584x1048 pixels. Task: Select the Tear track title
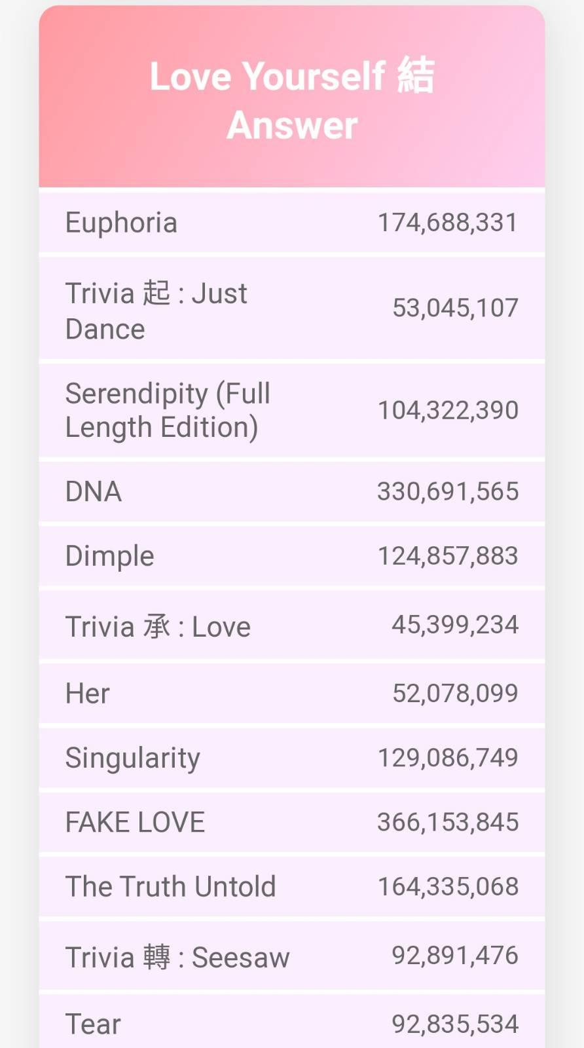click(93, 1024)
